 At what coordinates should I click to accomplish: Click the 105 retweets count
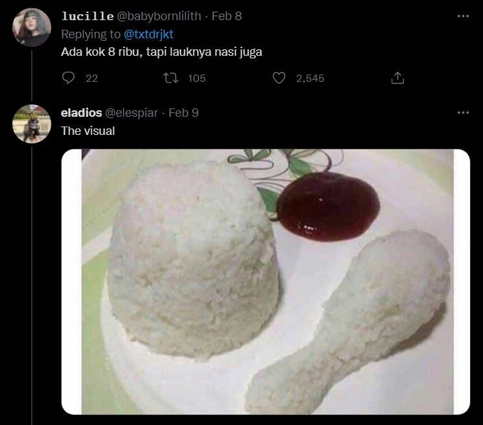[196, 79]
